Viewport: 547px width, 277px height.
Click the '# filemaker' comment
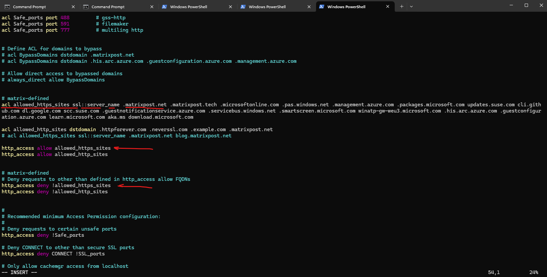[x=112, y=24]
